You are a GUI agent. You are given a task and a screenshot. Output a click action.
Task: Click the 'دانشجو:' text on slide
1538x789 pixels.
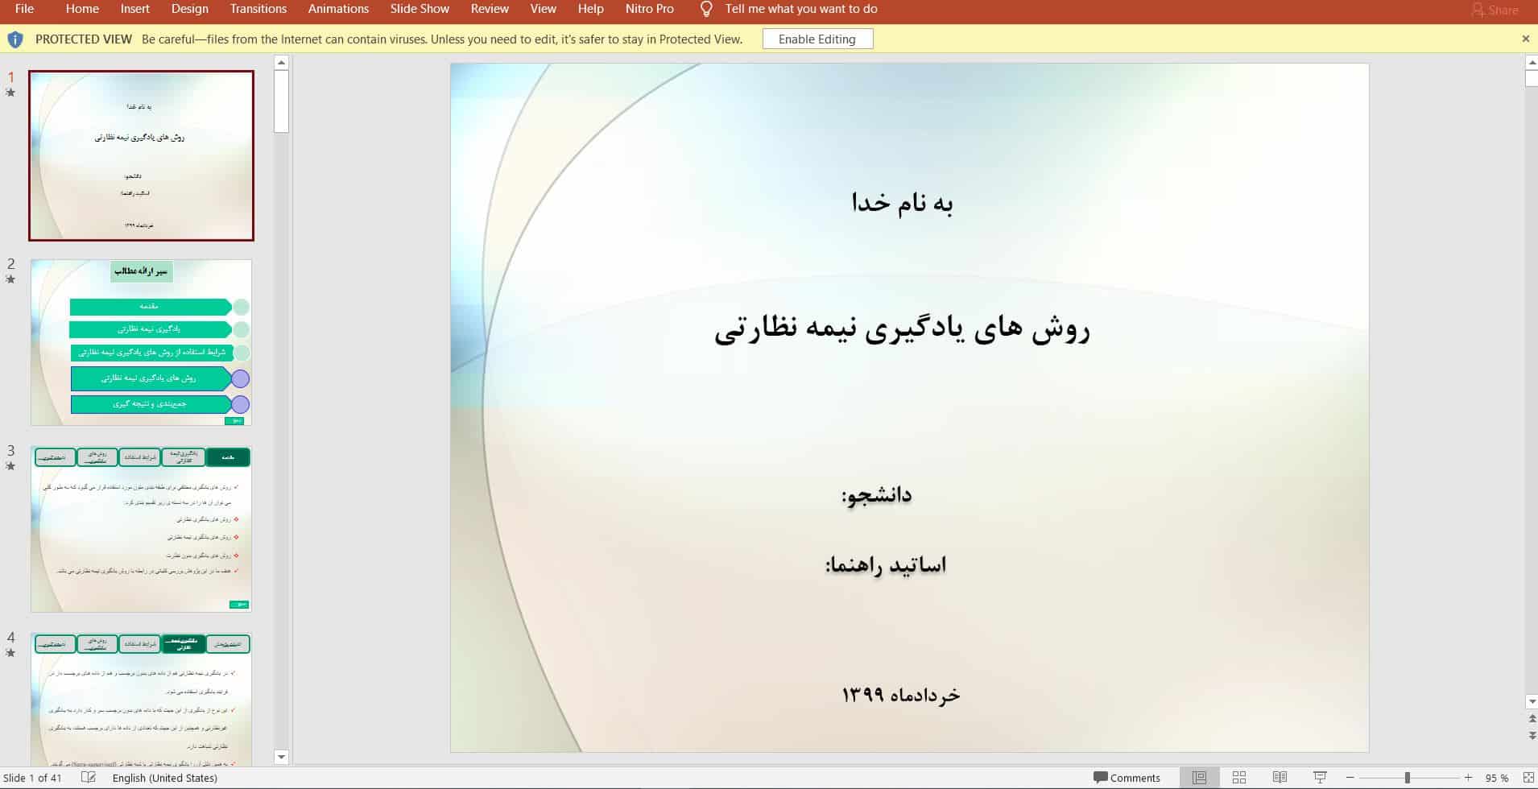click(877, 494)
